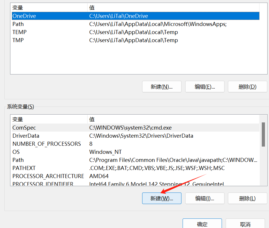Click 新建(N) to add user variable

click(162, 87)
